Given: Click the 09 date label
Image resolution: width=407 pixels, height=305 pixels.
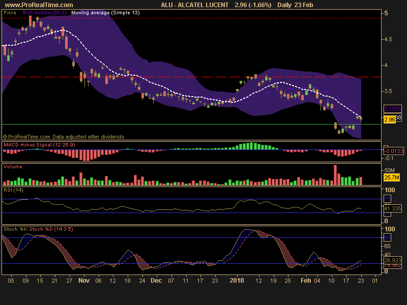Looking at the screenshot, I should click(25, 281).
